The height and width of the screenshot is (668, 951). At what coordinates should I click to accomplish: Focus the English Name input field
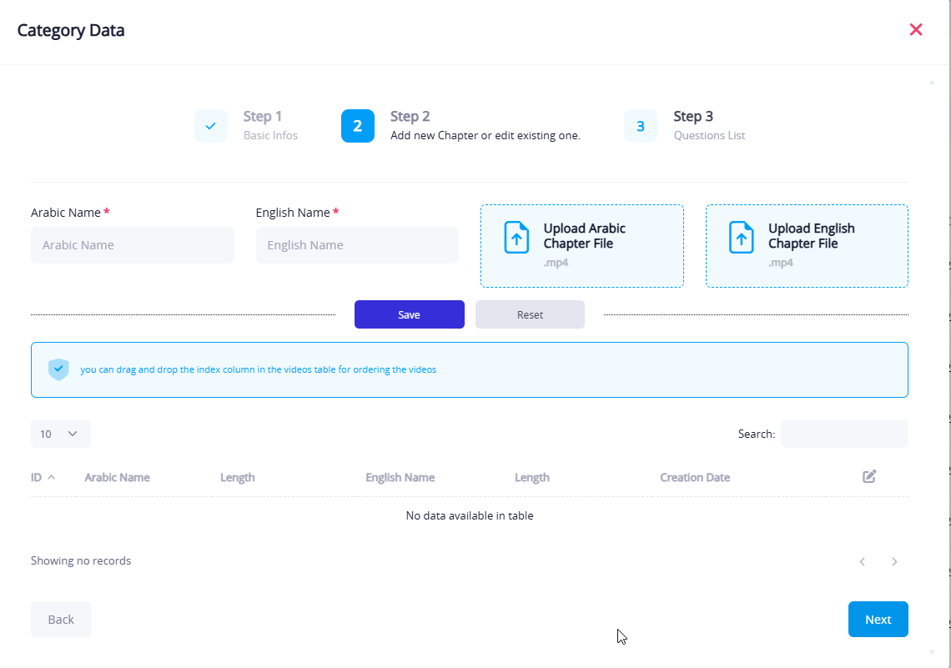(357, 245)
